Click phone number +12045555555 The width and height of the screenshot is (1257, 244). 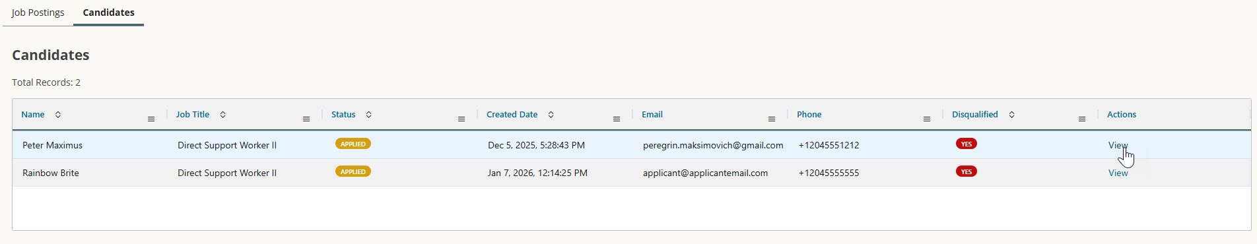click(829, 173)
